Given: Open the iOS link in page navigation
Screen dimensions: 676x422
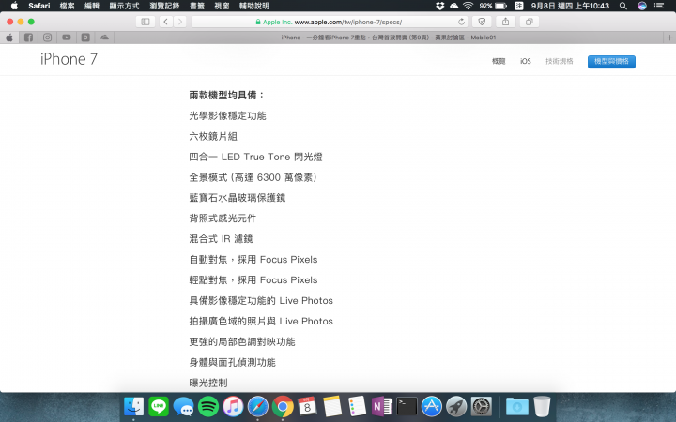Looking at the screenshot, I should click(526, 61).
